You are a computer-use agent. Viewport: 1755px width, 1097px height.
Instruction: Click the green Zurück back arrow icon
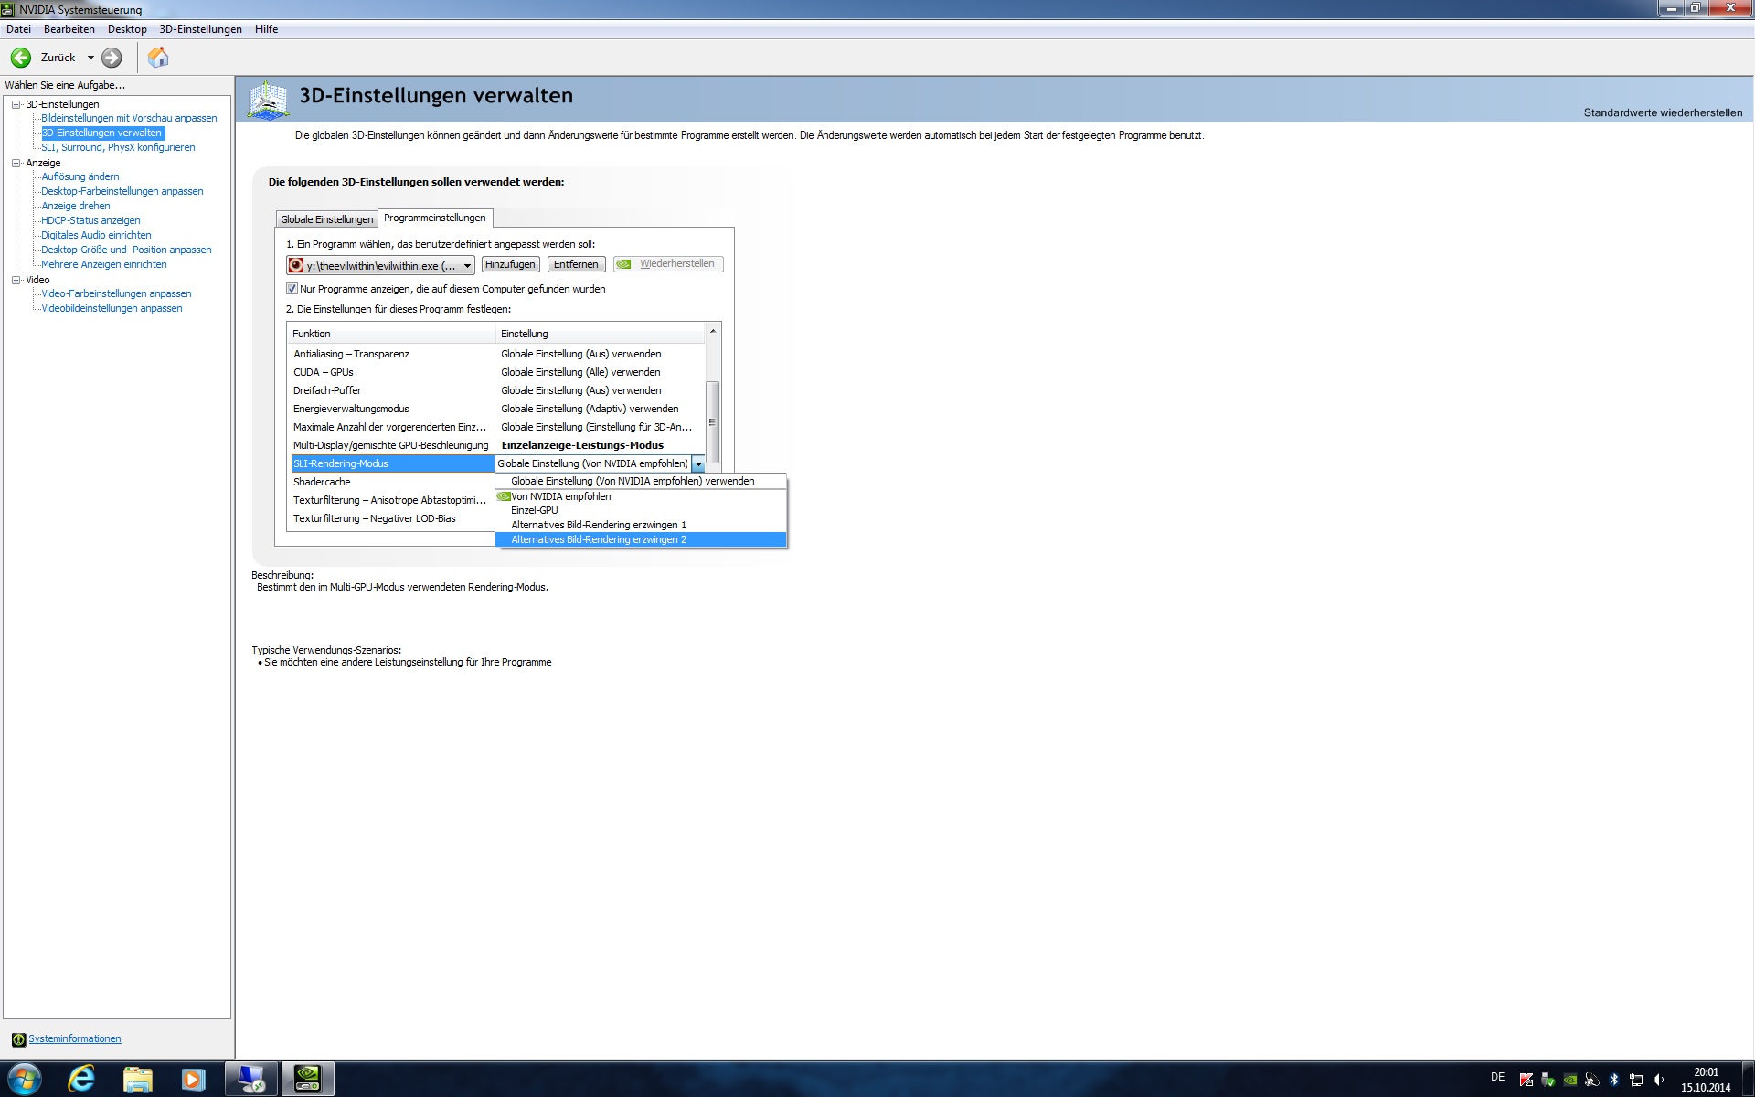point(21,58)
